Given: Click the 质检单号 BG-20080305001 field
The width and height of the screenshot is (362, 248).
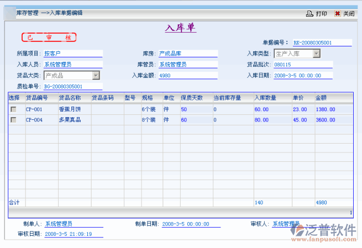Looking at the screenshot, I should tap(72, 86).
